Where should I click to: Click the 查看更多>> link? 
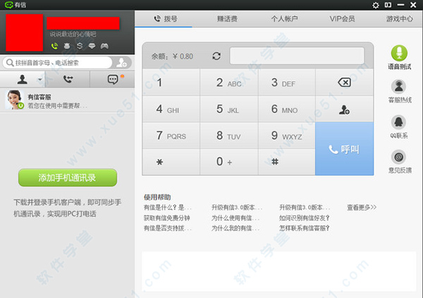tap(362, 208)
